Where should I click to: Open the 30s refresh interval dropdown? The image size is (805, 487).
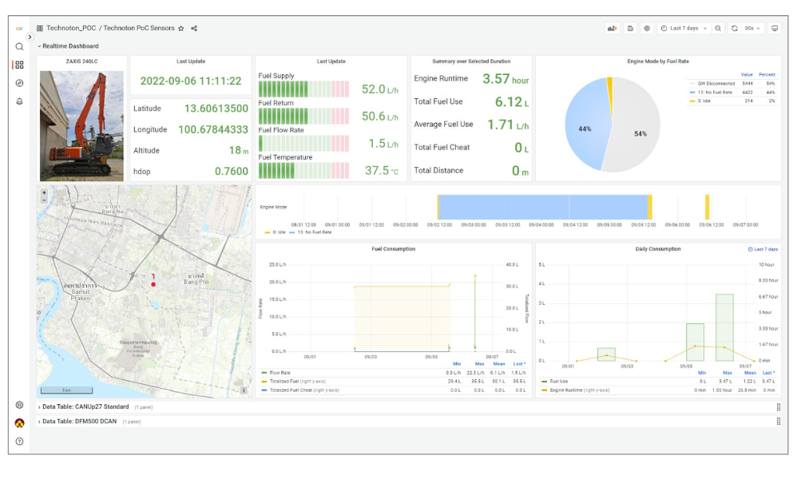click(753, 28)
